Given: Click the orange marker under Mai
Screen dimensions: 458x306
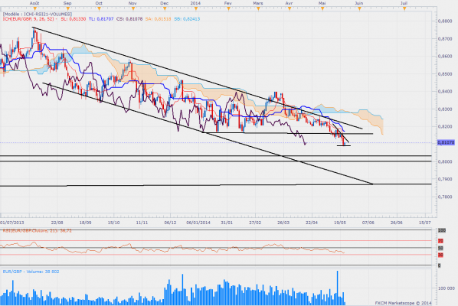Looking at the screenshot, I should point(322,9).
